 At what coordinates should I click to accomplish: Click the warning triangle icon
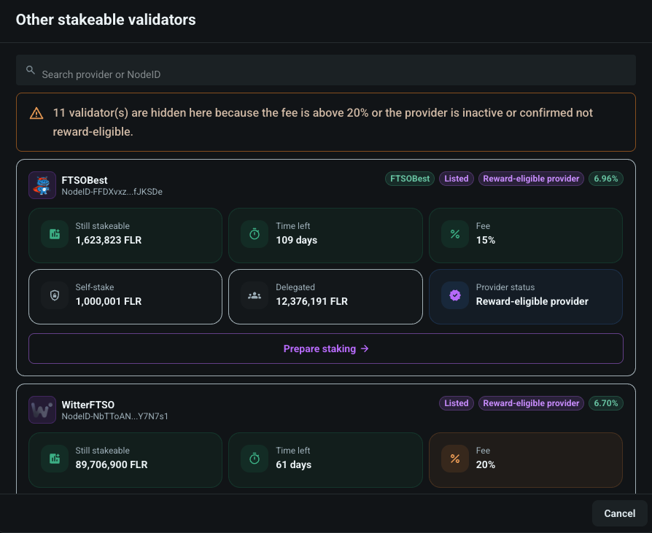tap(36, 113)
